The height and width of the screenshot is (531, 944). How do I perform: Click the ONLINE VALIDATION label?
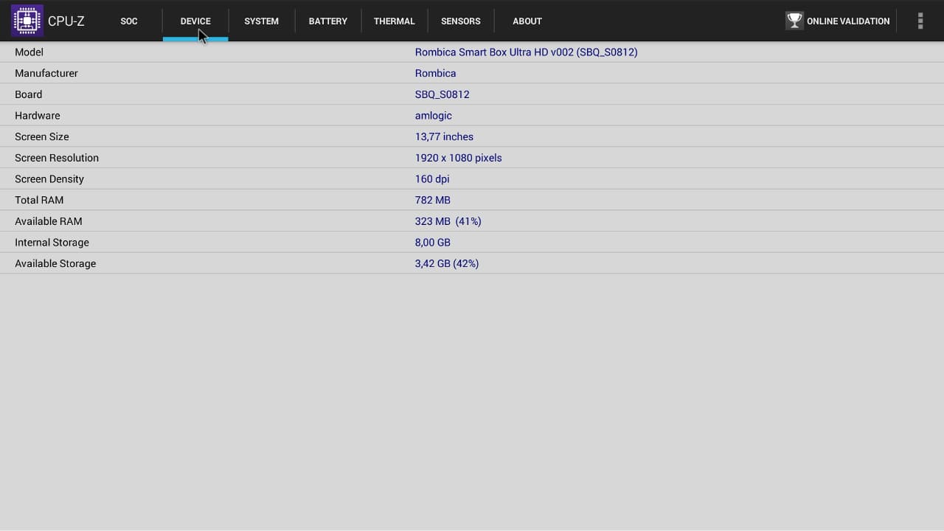pos(848,21)
